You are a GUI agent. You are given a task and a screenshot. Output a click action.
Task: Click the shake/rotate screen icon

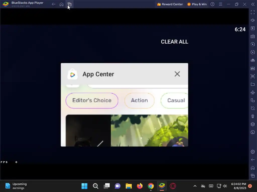253,108
